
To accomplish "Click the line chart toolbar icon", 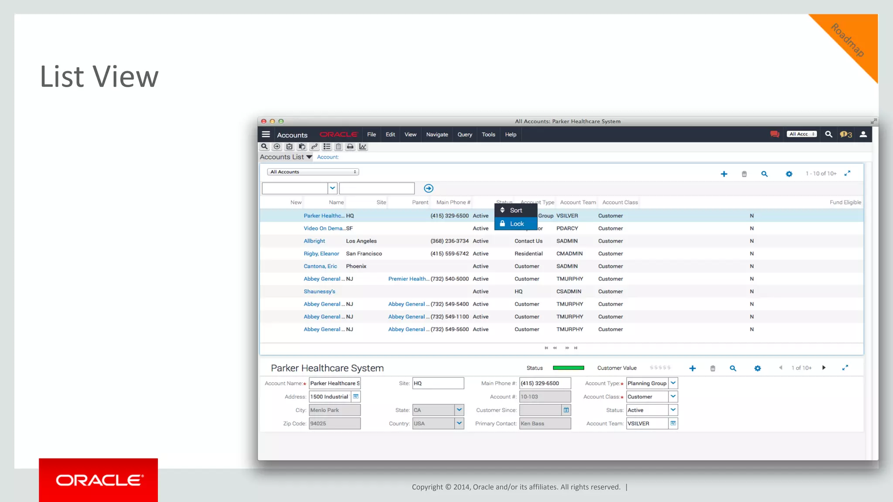I will click(x=363, y=147).
